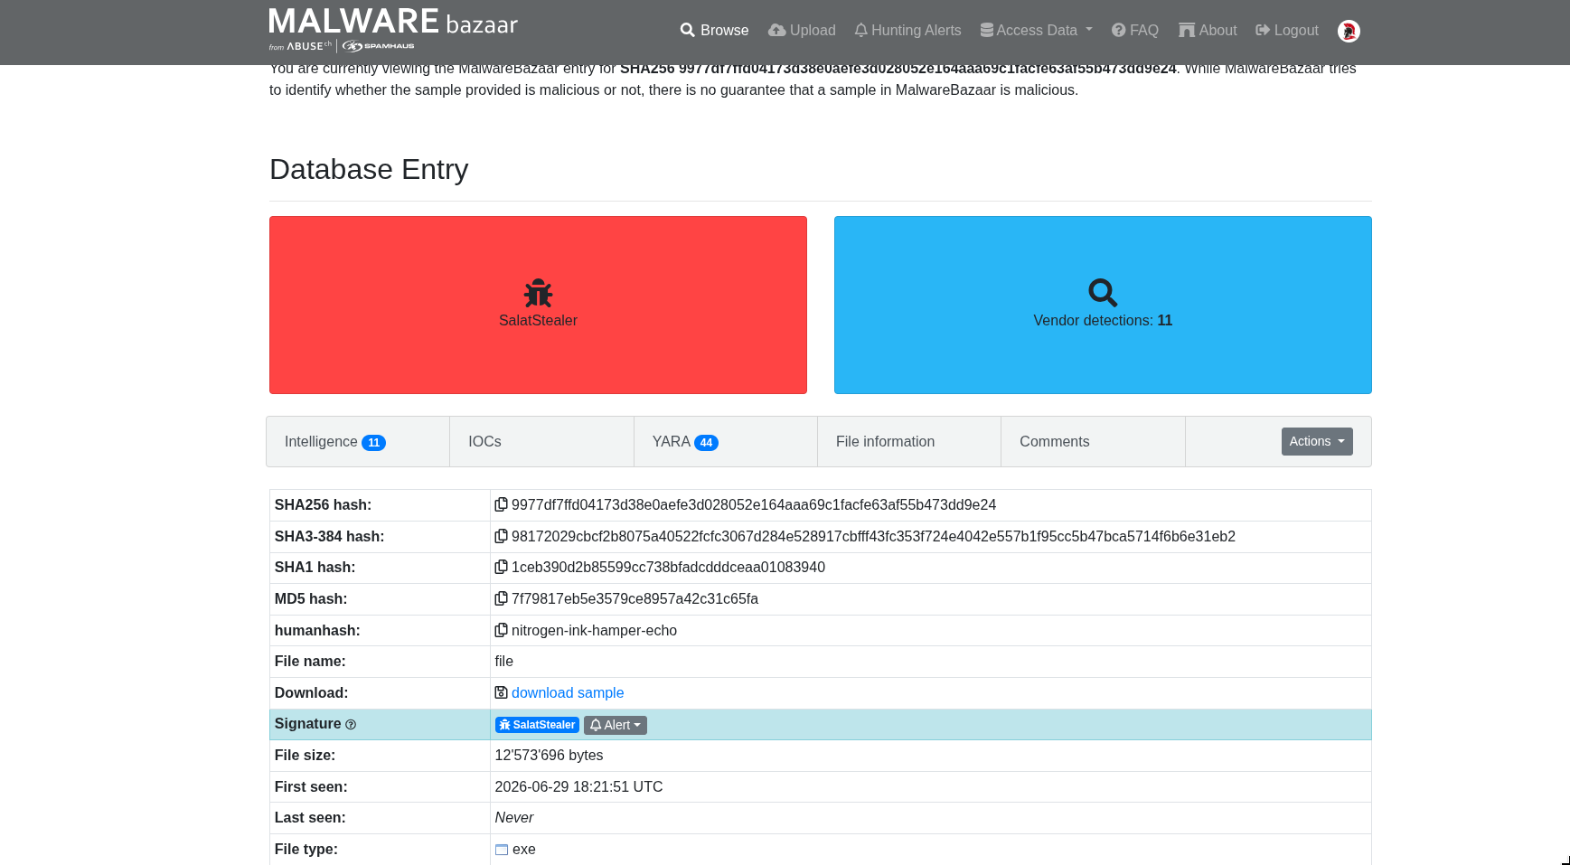This screenshot has width=1570, height=865.
Task: Copy the SHA1 hash via copy icon
Action: tap(501, 567)
